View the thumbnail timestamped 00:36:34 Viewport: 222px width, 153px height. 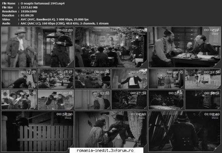coord(19,100)
